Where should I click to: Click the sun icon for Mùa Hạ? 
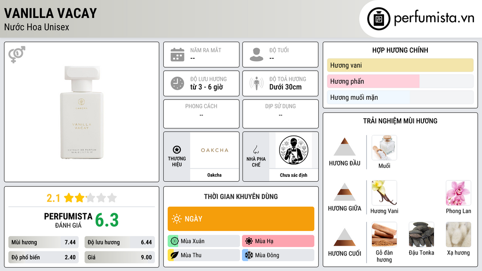(x=249, y=241)
